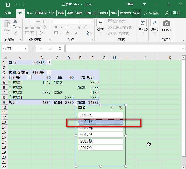Click the insert function fx icon
Image resolution: width=186 pixels, height=169 pixels.
(x=59, y=49)
